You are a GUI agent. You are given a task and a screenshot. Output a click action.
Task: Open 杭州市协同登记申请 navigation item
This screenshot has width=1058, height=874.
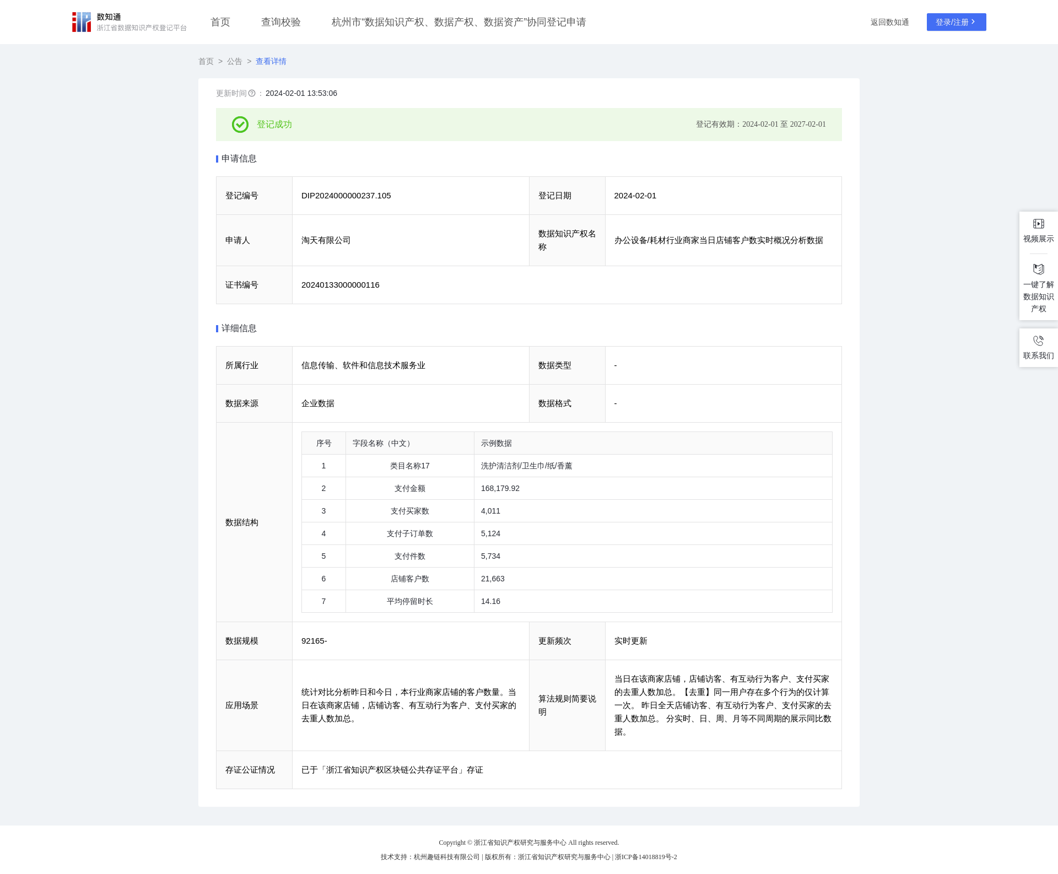click(x=459, y=22)
